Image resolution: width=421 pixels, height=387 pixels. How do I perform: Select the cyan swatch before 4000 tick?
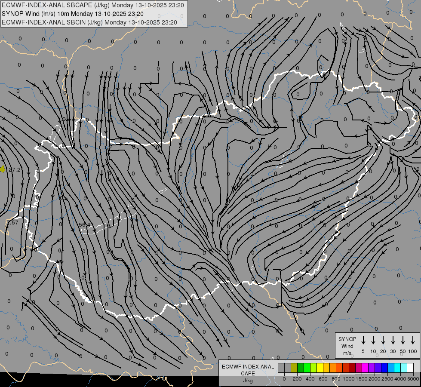[x=398, y=368]
